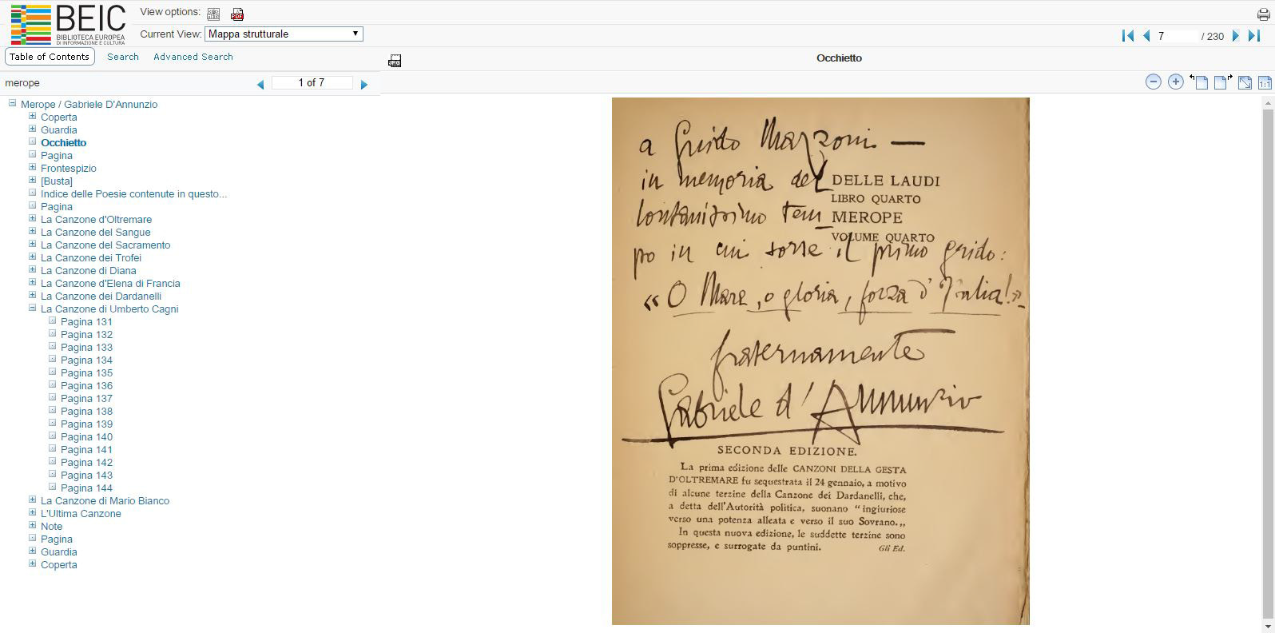1275x633 pixels.
Task: Jump to the first page
Action: pyautogui.click(x=1128, y=35)
